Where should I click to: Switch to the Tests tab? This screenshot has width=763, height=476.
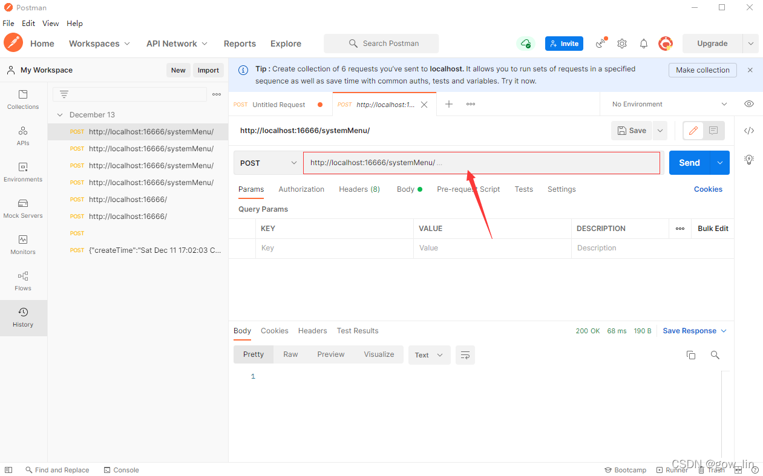click(x=524, y=189)
